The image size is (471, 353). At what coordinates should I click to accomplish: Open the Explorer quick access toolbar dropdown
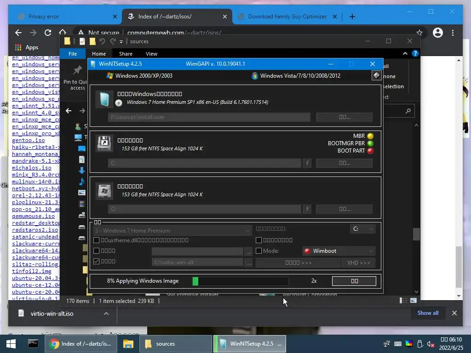coord(121,42)
